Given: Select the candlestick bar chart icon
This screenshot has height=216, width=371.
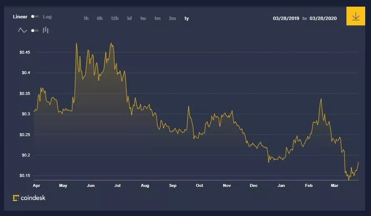Looking at the screenshot, I should [x=46, y=30].
